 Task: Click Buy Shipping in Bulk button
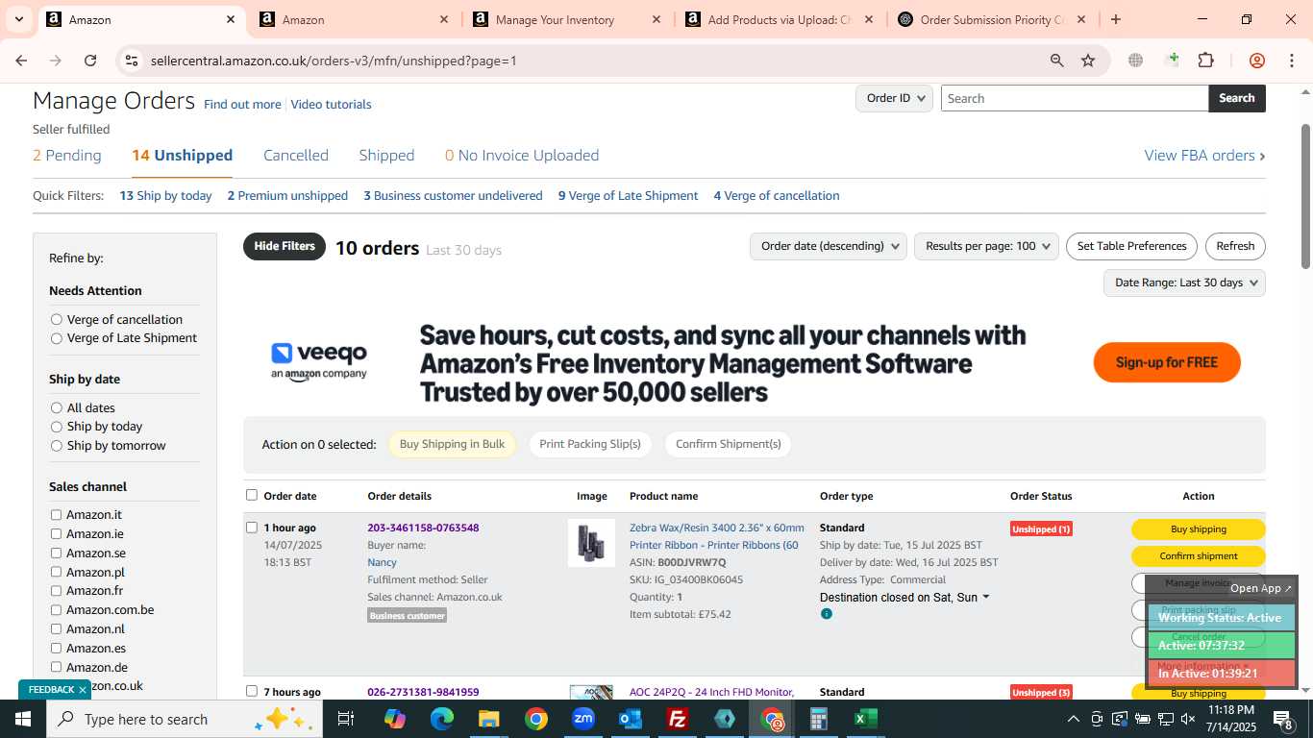click(452, 444)
